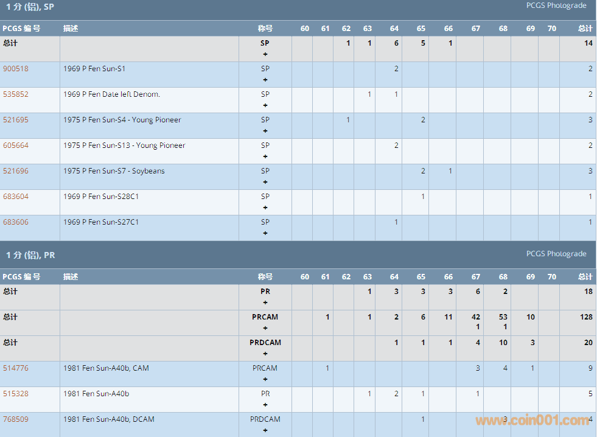597x437 pixels.
Task: Open PCGS Photograde in PR section header
Action: 556,254
